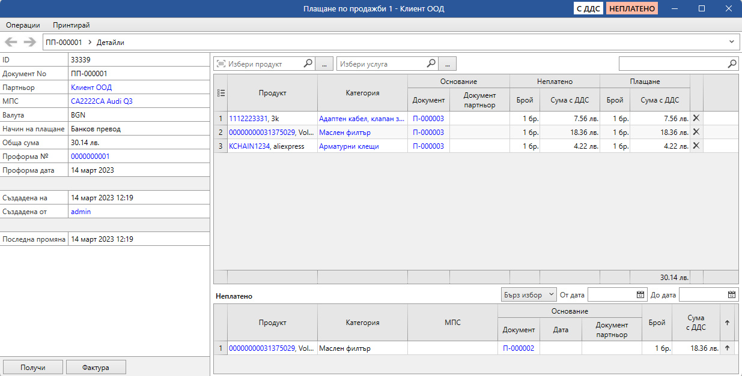
Task: Remove the Масlen филтър payment row via X
Action: [696, 132]
